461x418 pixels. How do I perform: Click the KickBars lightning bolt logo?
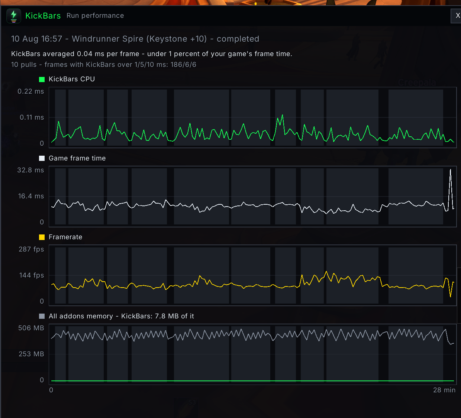14,16
